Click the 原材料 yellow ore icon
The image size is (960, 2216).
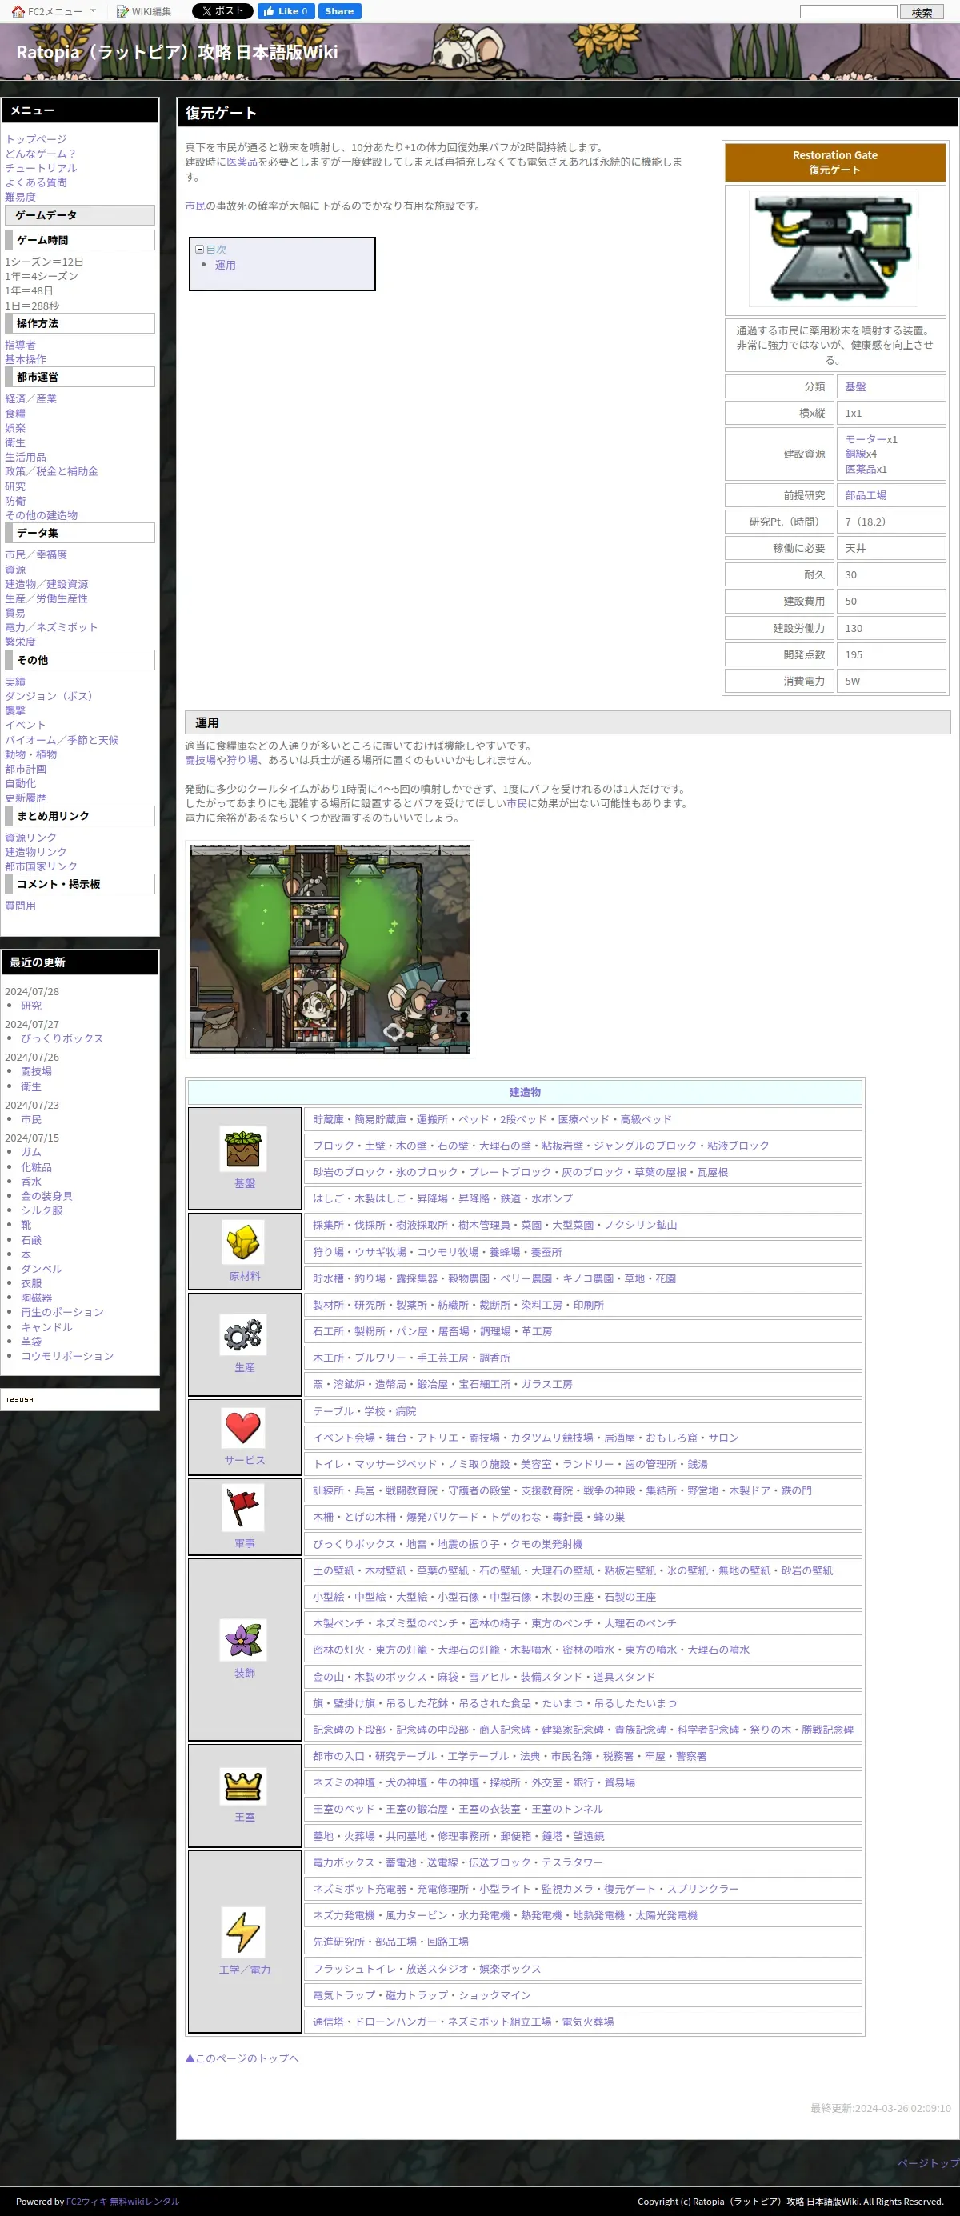(243, 1242)
